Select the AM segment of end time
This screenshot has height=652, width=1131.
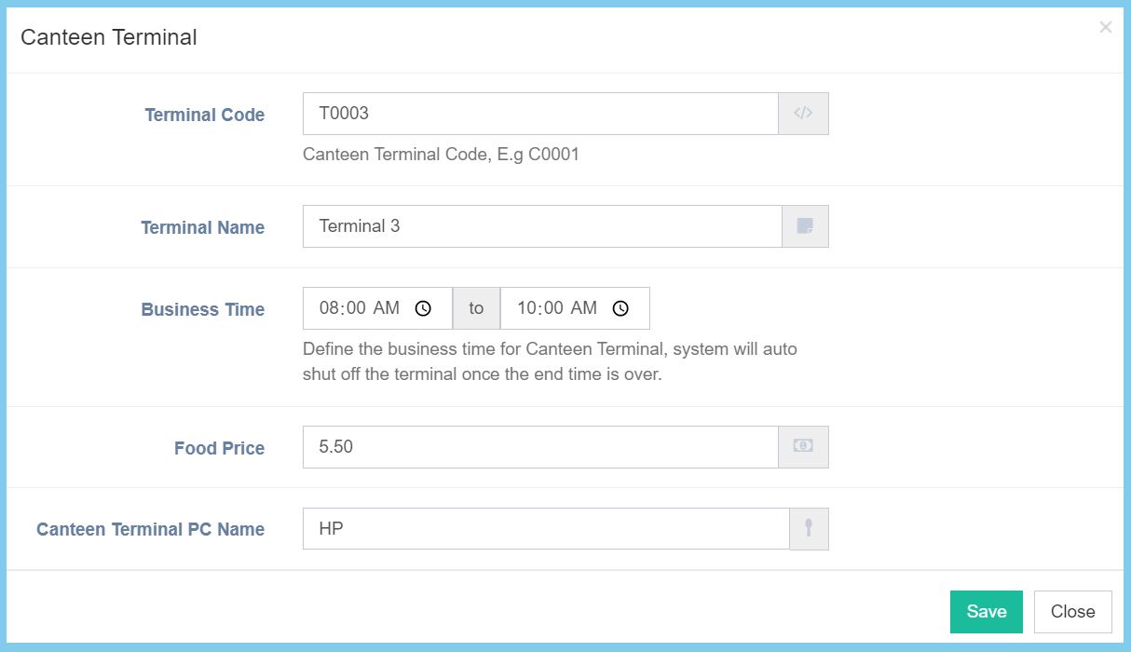(583, 308)
